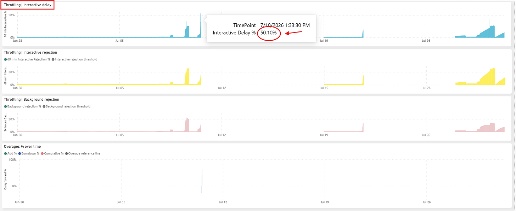The image size is (516, 211).
Task: Click the blue Burndown % legend dot
Action: click(x=19, y=153)
